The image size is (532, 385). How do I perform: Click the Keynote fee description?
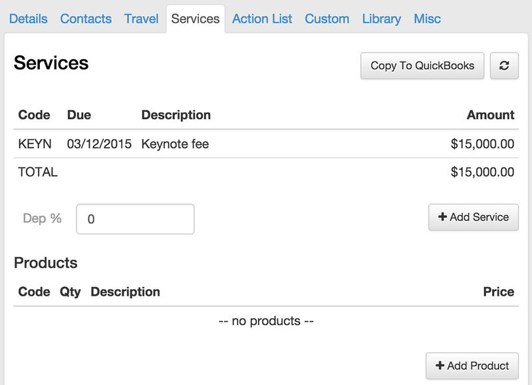175,144
